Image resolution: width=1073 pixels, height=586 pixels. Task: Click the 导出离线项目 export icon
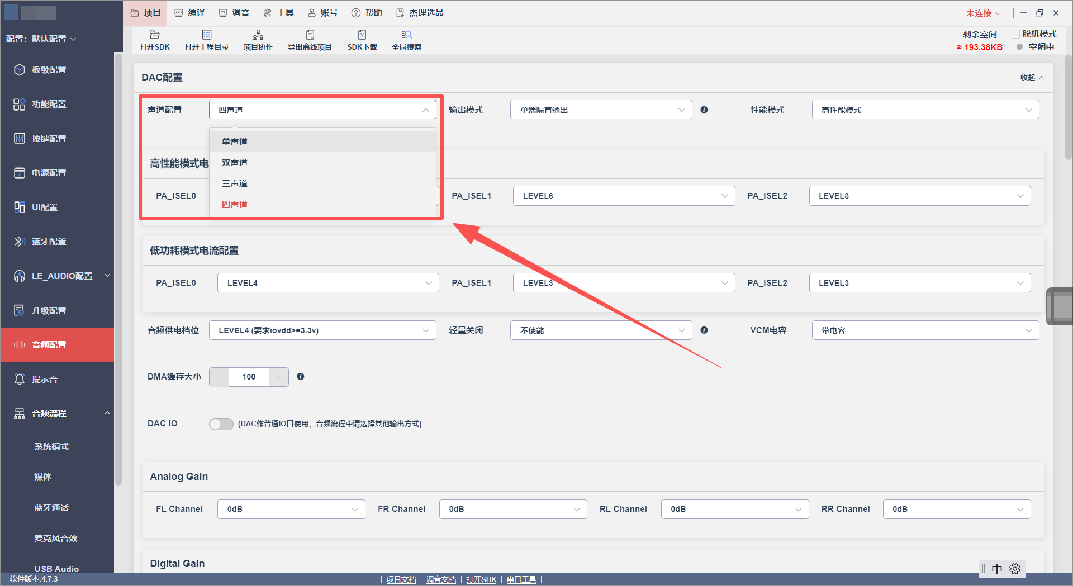tap(310, 40)
